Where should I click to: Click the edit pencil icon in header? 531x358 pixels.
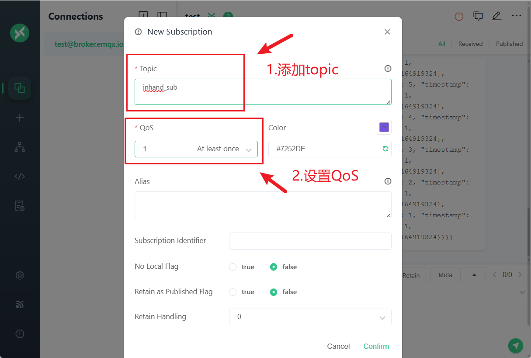point(496,16)
